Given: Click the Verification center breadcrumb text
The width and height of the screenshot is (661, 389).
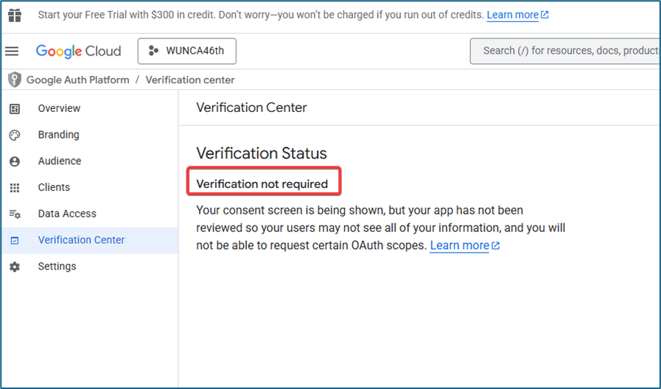Looking at the screenshot, I should [190, 80].
